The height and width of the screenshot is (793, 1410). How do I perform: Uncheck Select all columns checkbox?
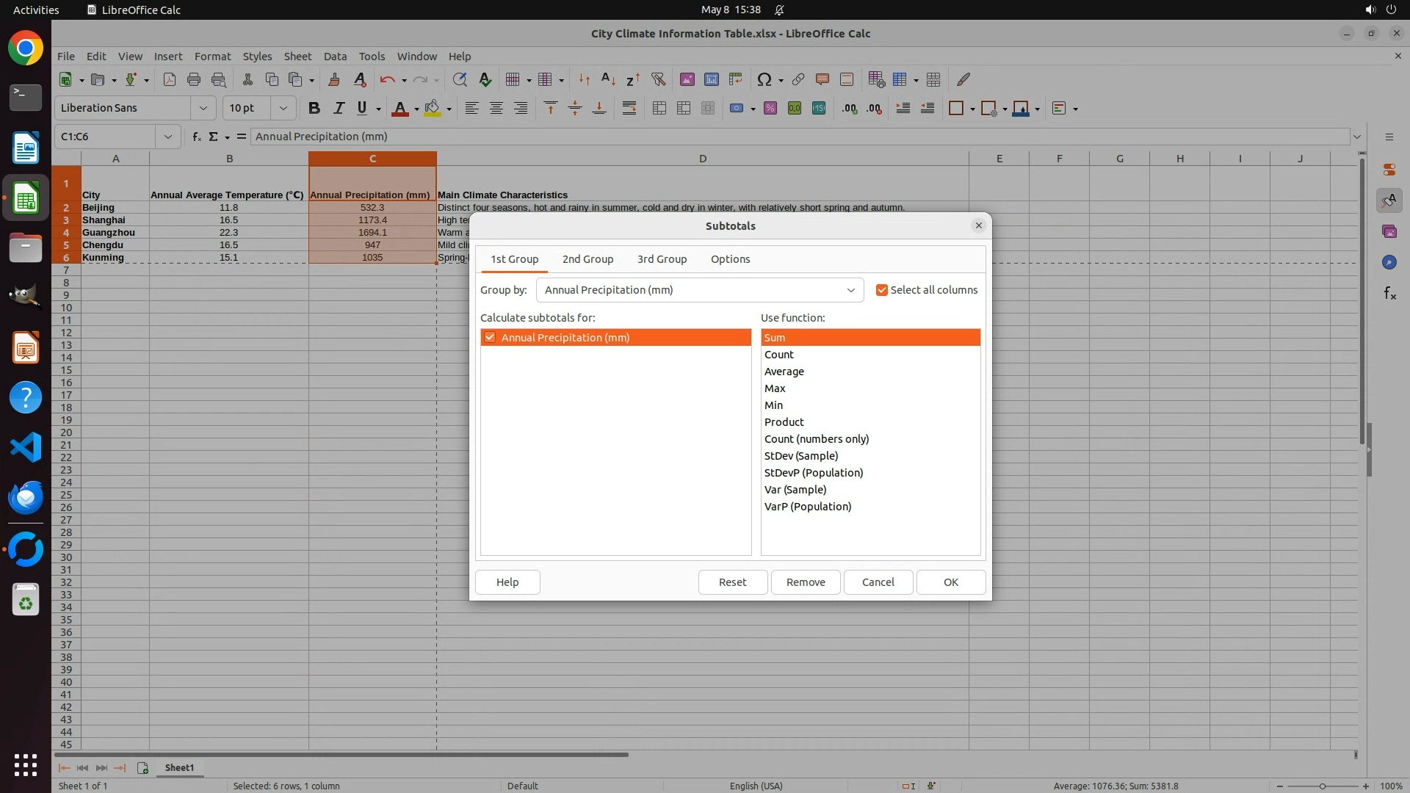882,290
